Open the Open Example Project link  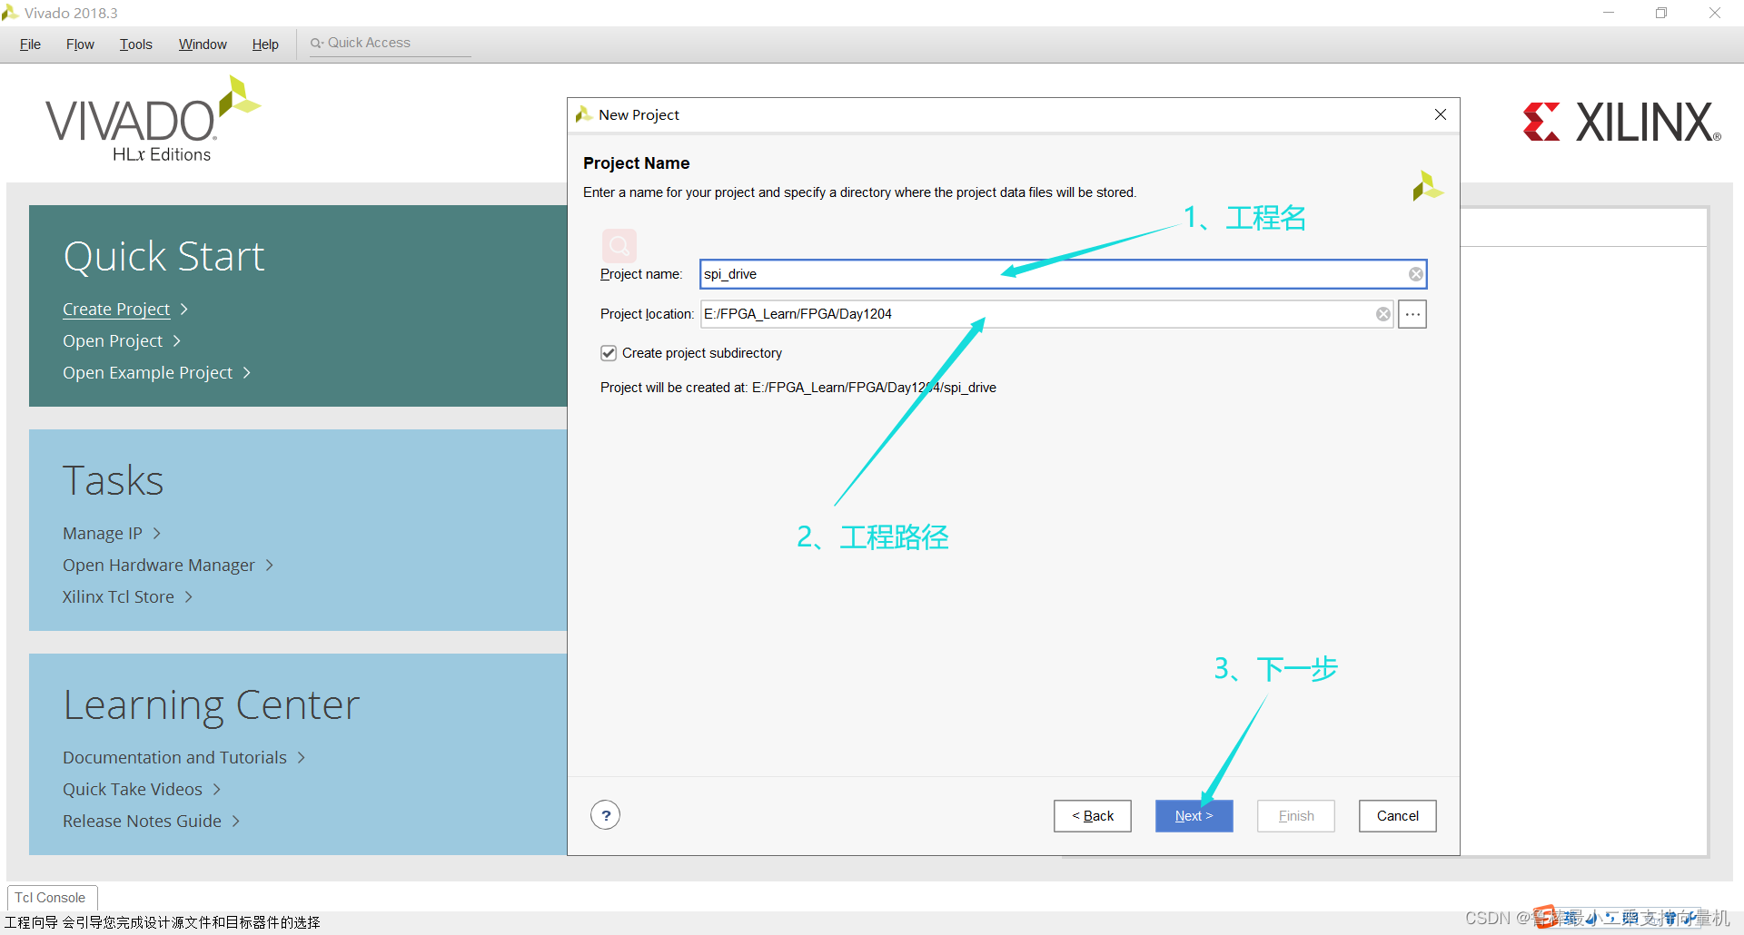(x=147, y=373)
